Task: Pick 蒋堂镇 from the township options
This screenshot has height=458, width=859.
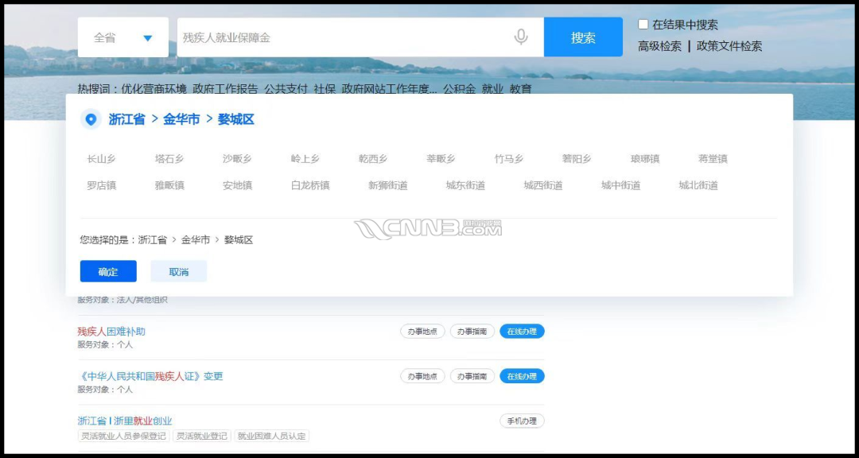Action: (713, 159)
